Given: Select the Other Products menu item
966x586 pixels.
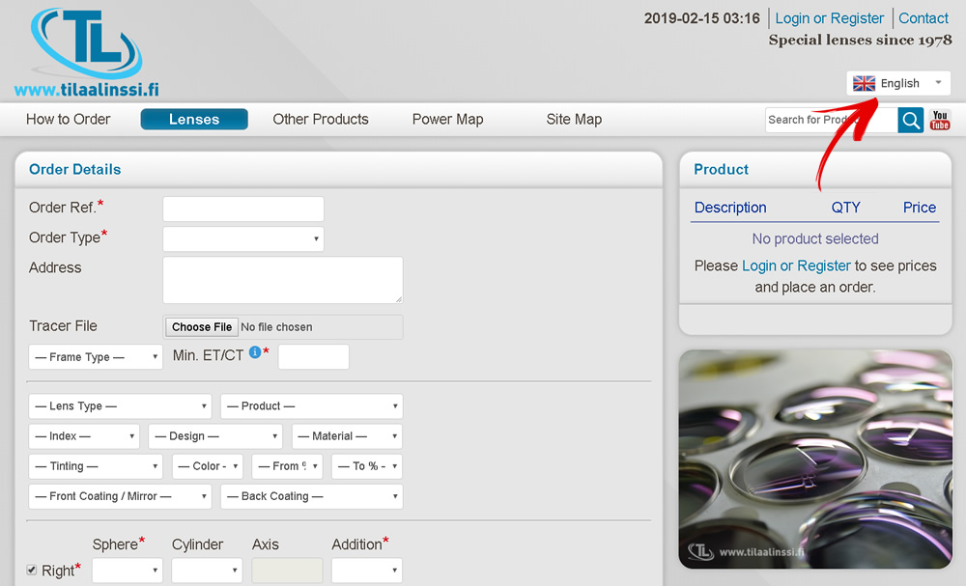Looking at the screenshot, I should pos(321,120).
